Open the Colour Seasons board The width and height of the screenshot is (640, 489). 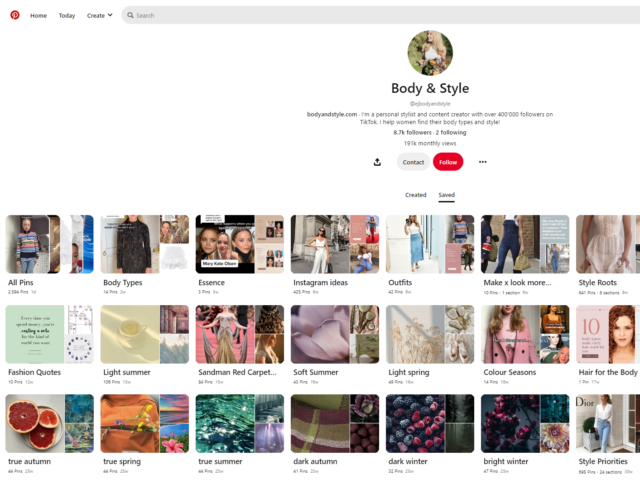[525, 334]
